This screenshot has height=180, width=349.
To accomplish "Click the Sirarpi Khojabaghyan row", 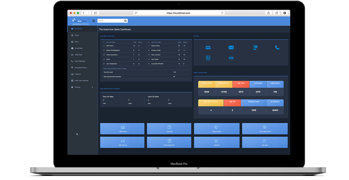I will click(x=123, y=50).
